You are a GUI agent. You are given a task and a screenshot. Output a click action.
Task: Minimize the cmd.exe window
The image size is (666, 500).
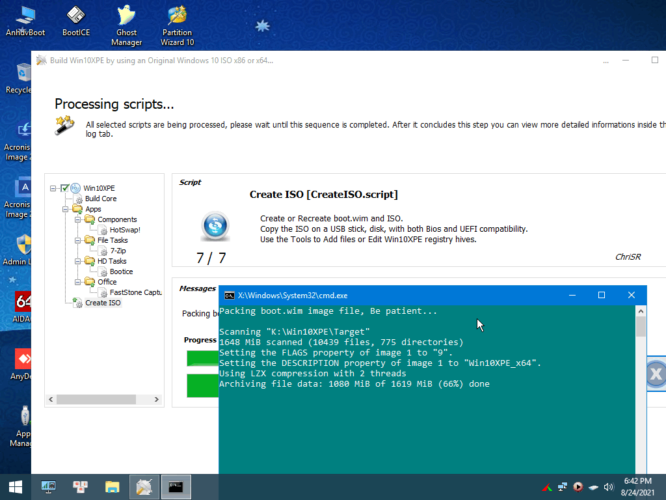pos(572,295)
